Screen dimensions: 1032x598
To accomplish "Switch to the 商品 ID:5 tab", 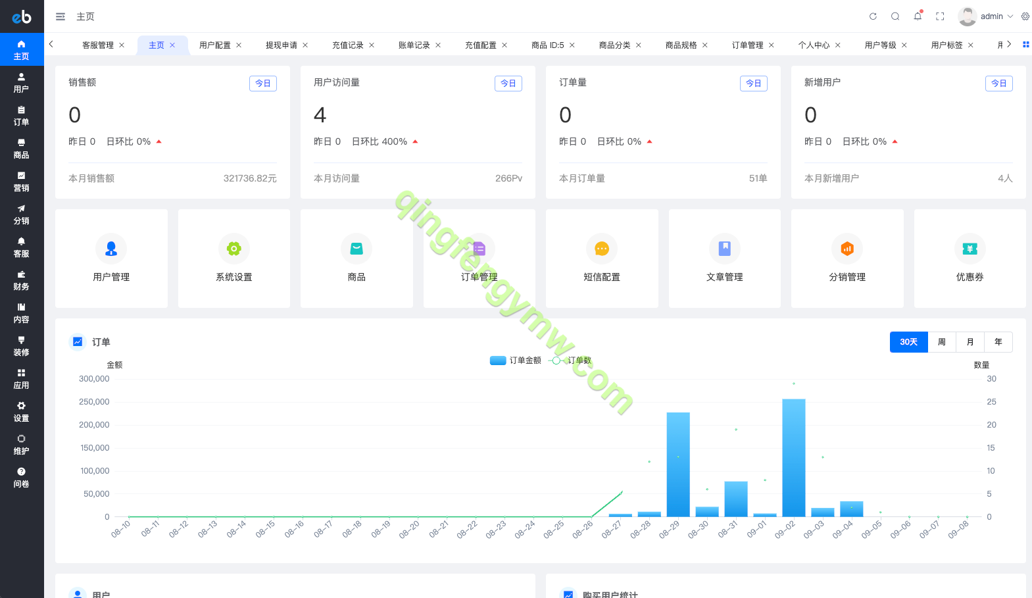I will tap(548, 45).
